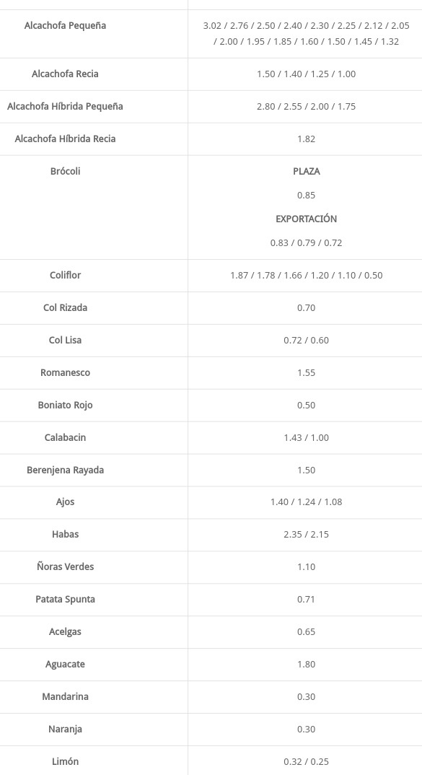Image resolution: width=422 pixels, height=775 pixels.
Task: Select the Alcachofa Híbrida Recia 1.82 price
Action: click(306, 139)
